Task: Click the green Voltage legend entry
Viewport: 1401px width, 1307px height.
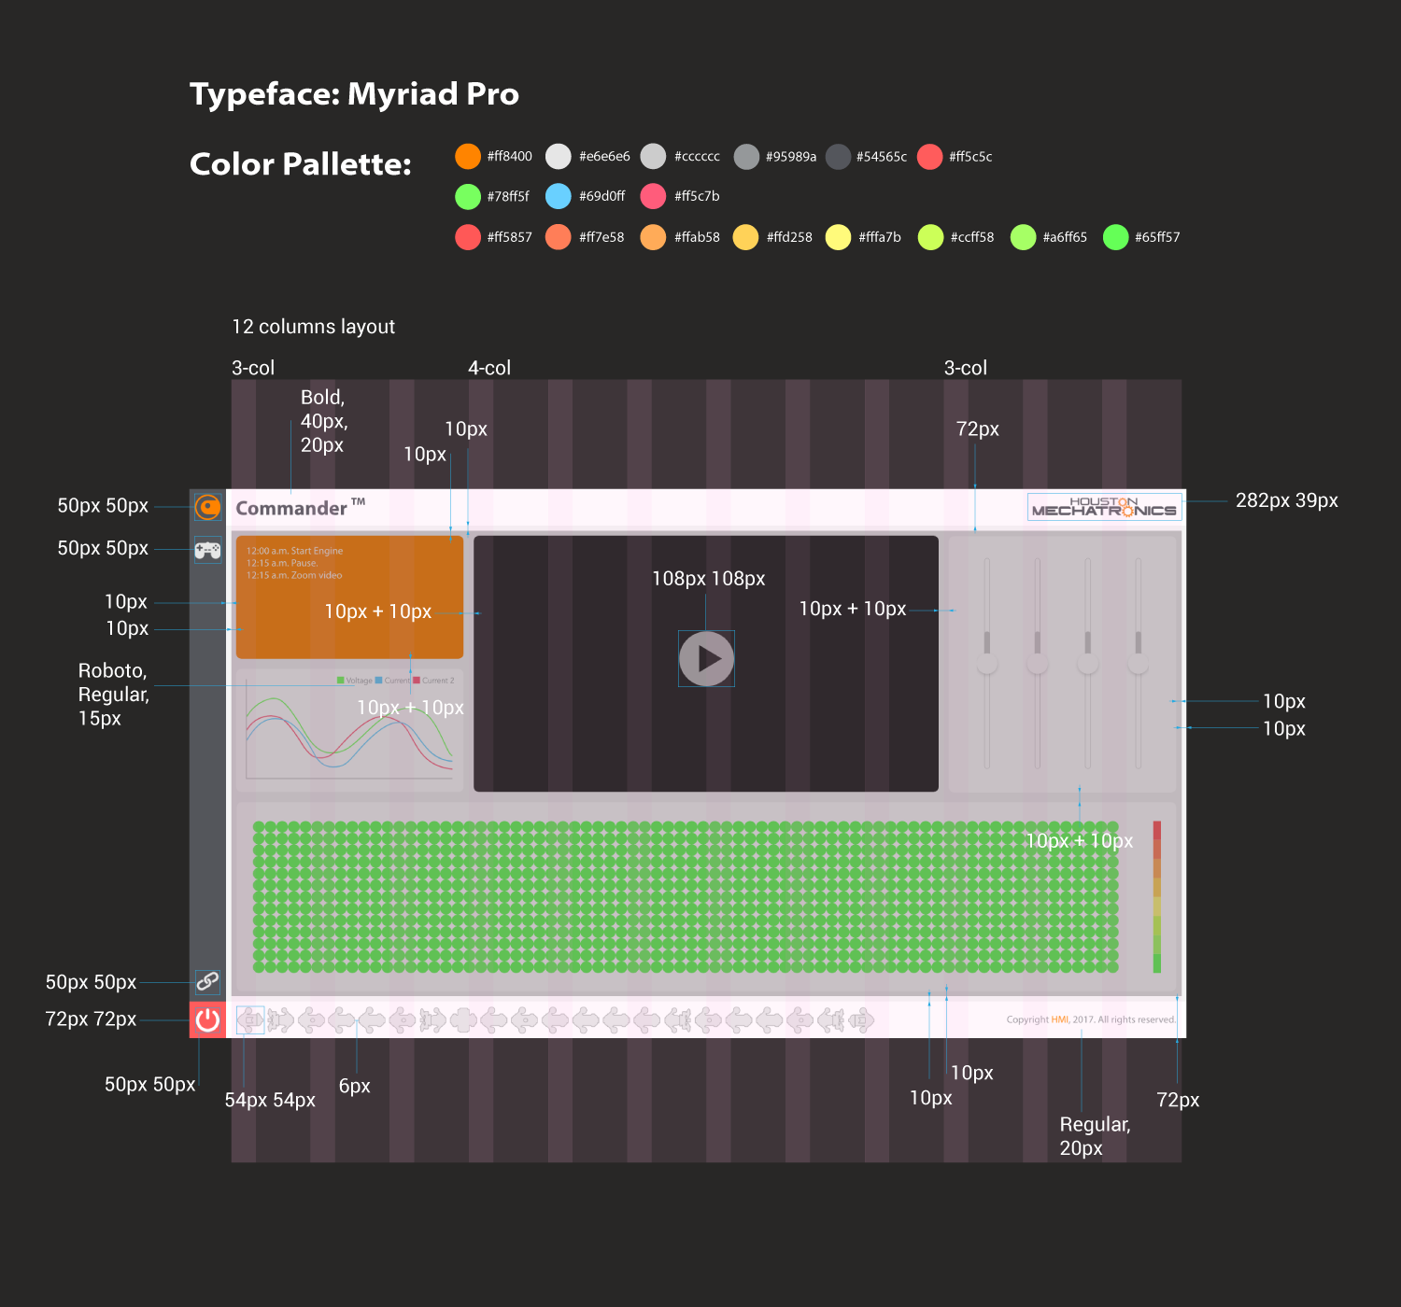Action: coord(355,681)
